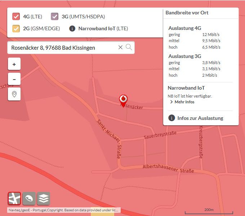Click the Bandbreite vor Ort panel header
Screen dimensions: 245x216
point(187,13)
